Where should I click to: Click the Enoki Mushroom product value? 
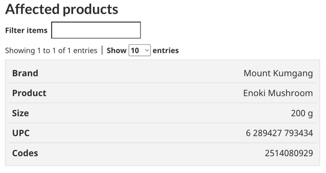[278, 93]
